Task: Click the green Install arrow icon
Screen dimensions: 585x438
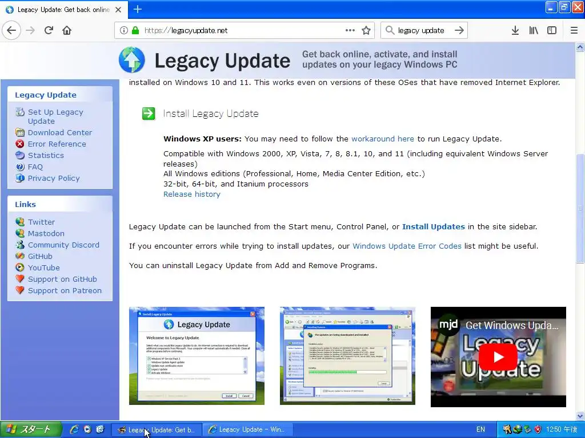Action: tap(149, 113)
